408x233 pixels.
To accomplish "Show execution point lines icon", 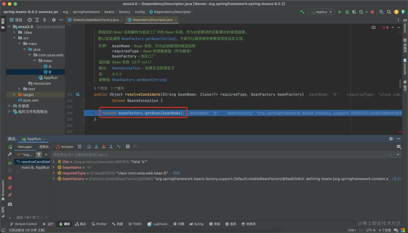I will pyautogui.click(x=80, y=146).
